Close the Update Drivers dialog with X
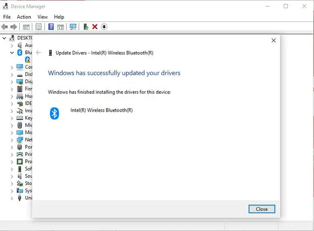Image resolution: width=314 pixels, height=231 pixels. click(x=274, y=40)
